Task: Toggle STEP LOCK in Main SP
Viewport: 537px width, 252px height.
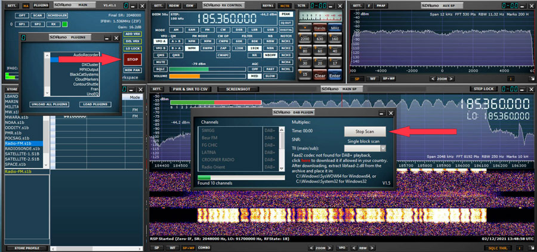Action: pos(484,89)
